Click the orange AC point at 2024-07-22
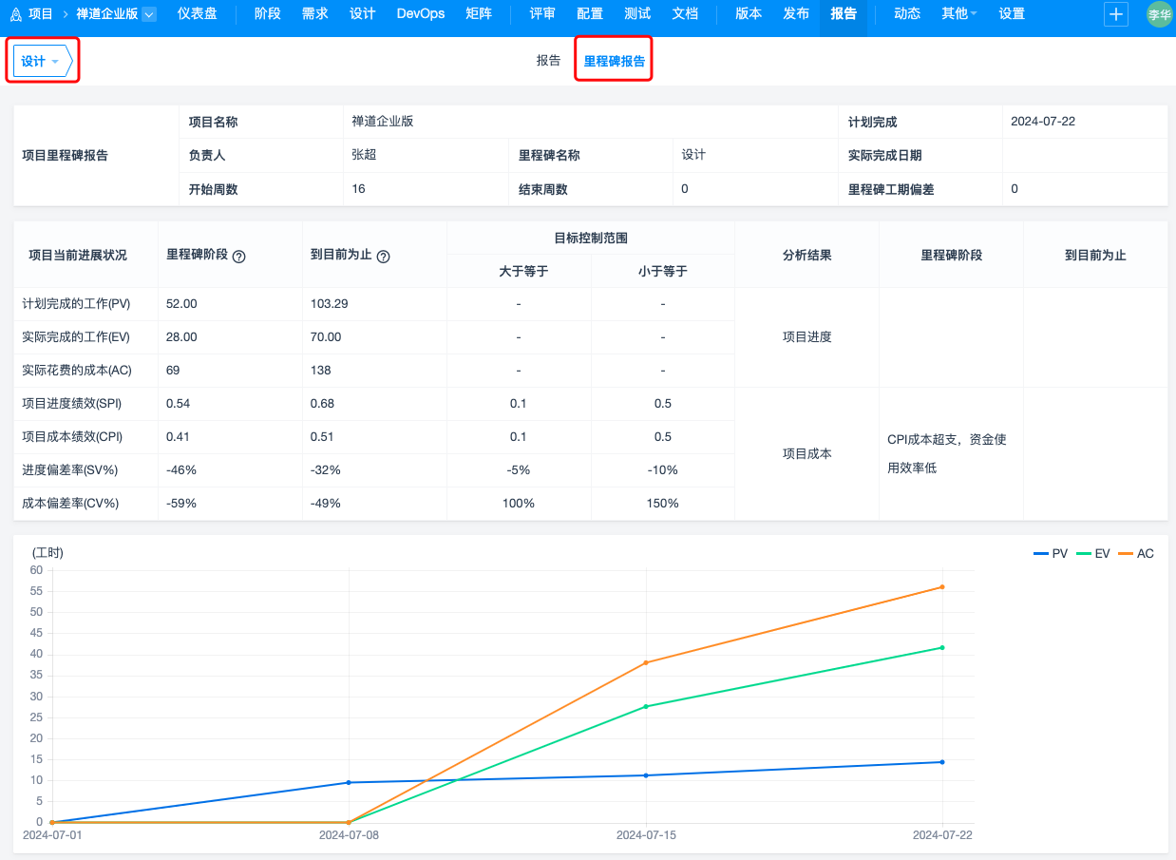This screenshot has width=1176, height=860. point(942,586)
